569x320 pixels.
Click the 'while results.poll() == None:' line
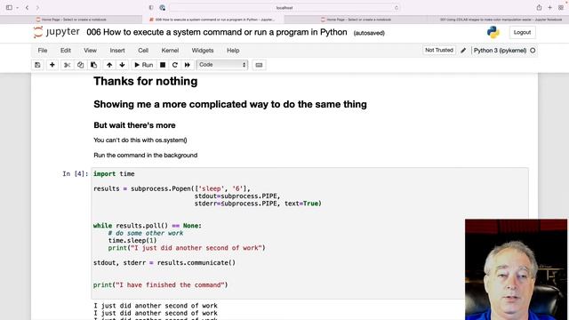click(148, 226)
